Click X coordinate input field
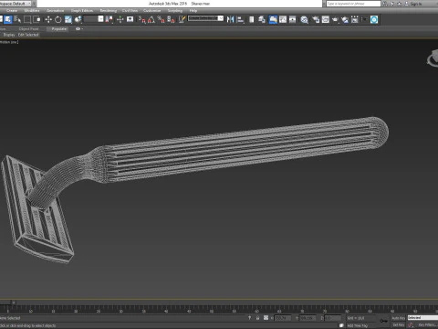The width and height of the screenshot is (438, 329). [x=283, y=318]
